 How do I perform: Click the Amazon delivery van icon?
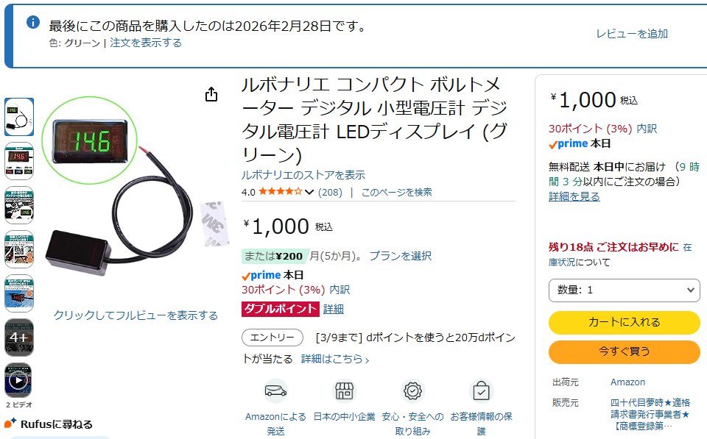(275, 390)
